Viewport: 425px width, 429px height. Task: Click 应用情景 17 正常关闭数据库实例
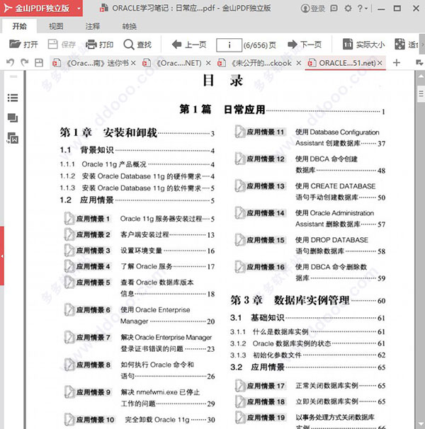(310, 386)
